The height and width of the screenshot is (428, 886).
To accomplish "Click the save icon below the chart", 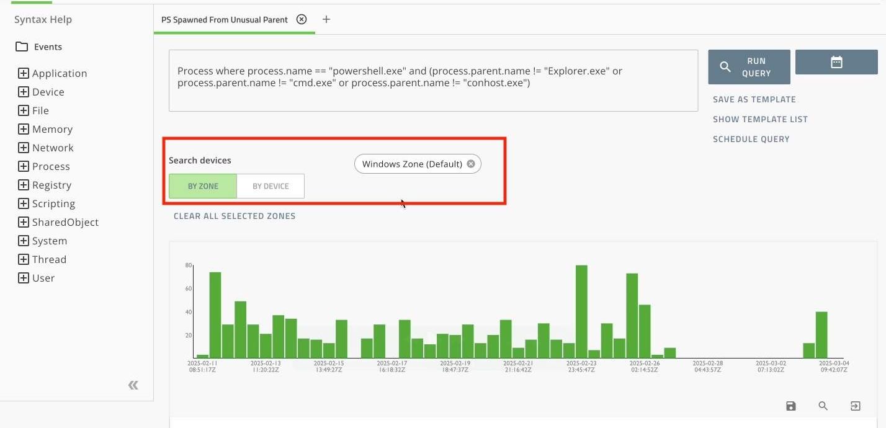I will click(x=790, y=406).
